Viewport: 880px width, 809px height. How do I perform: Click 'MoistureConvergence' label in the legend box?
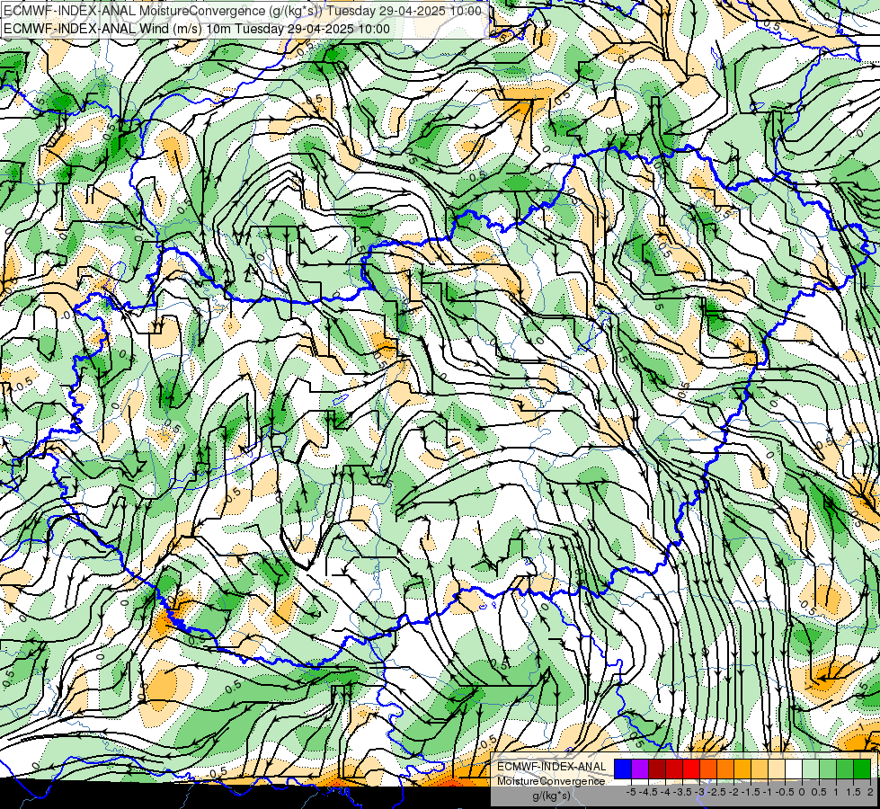[551, 781]
